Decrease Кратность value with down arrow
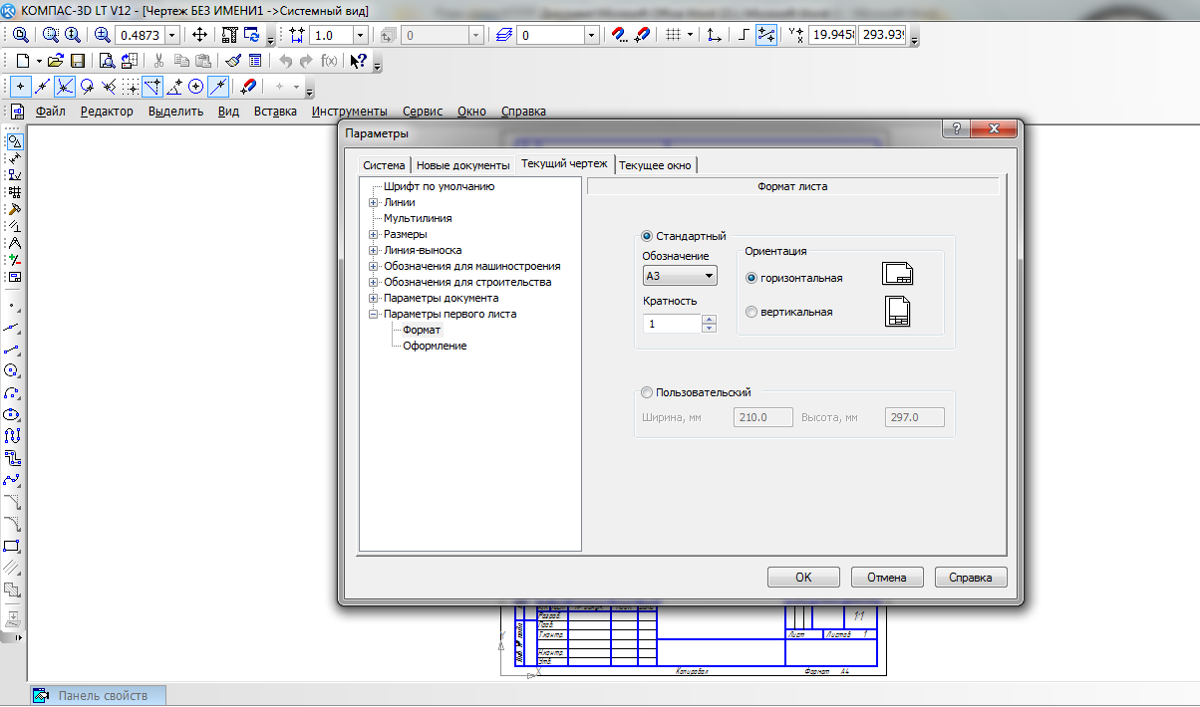This screenshot has width=1200, height=707. (x=709, y=328)
